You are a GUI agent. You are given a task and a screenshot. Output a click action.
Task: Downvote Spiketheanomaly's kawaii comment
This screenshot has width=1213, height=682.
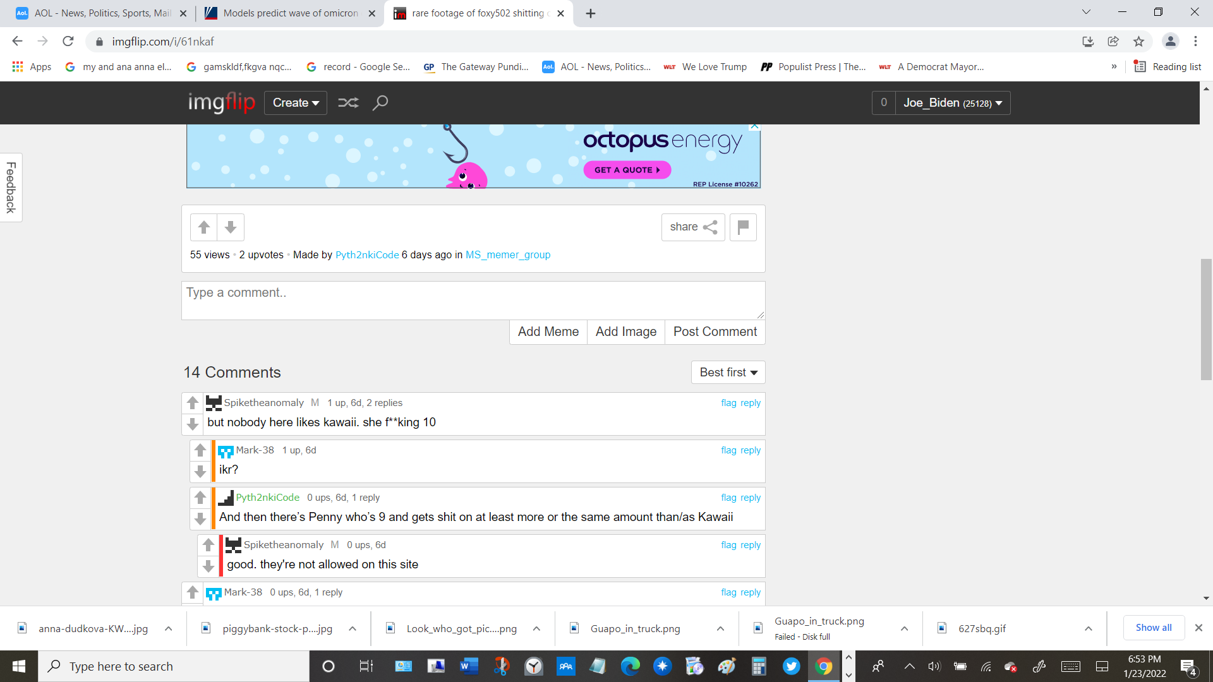[x=193, y=424]
